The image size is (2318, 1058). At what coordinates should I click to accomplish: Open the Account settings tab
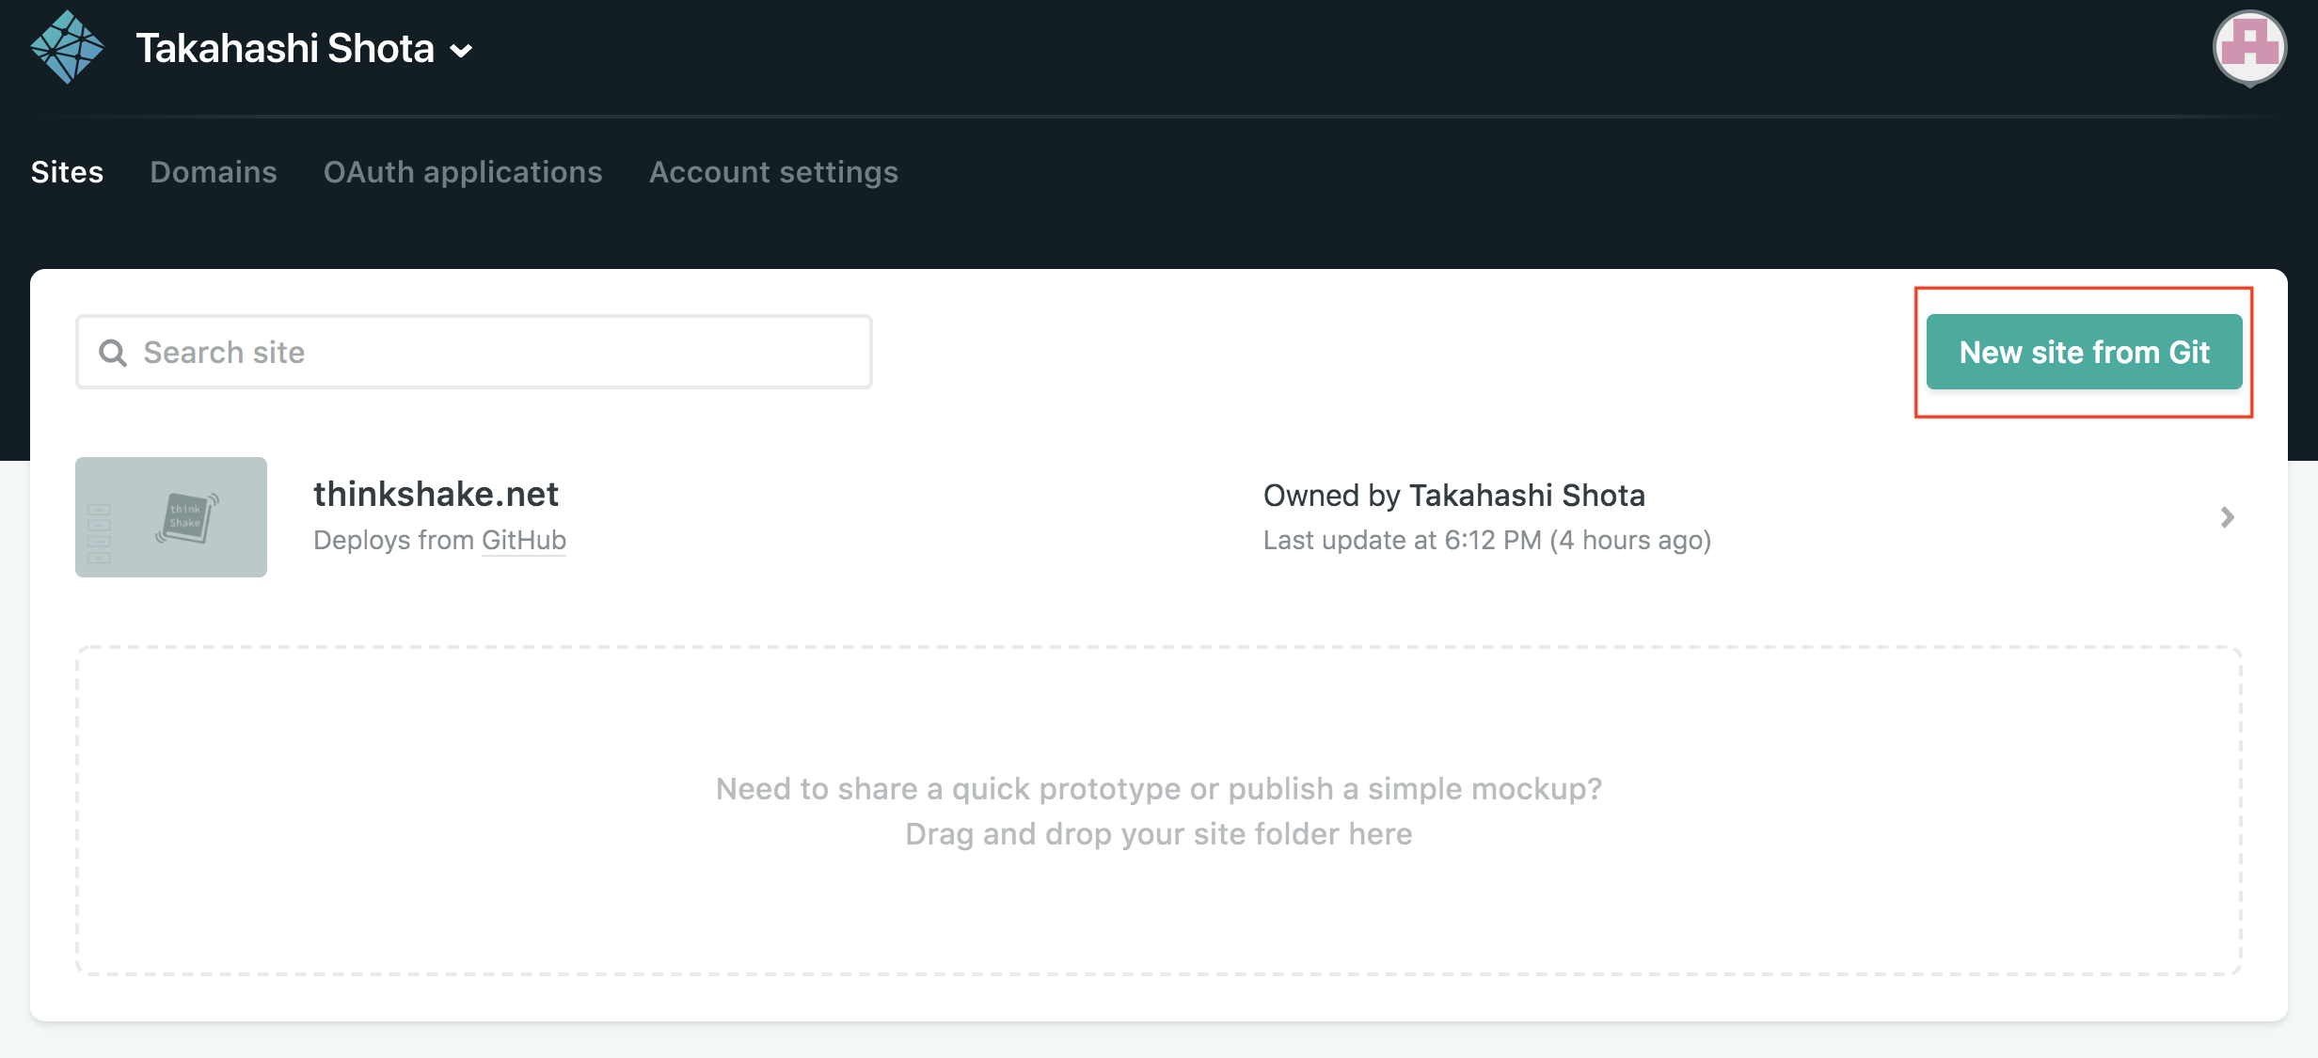[773, 172]
